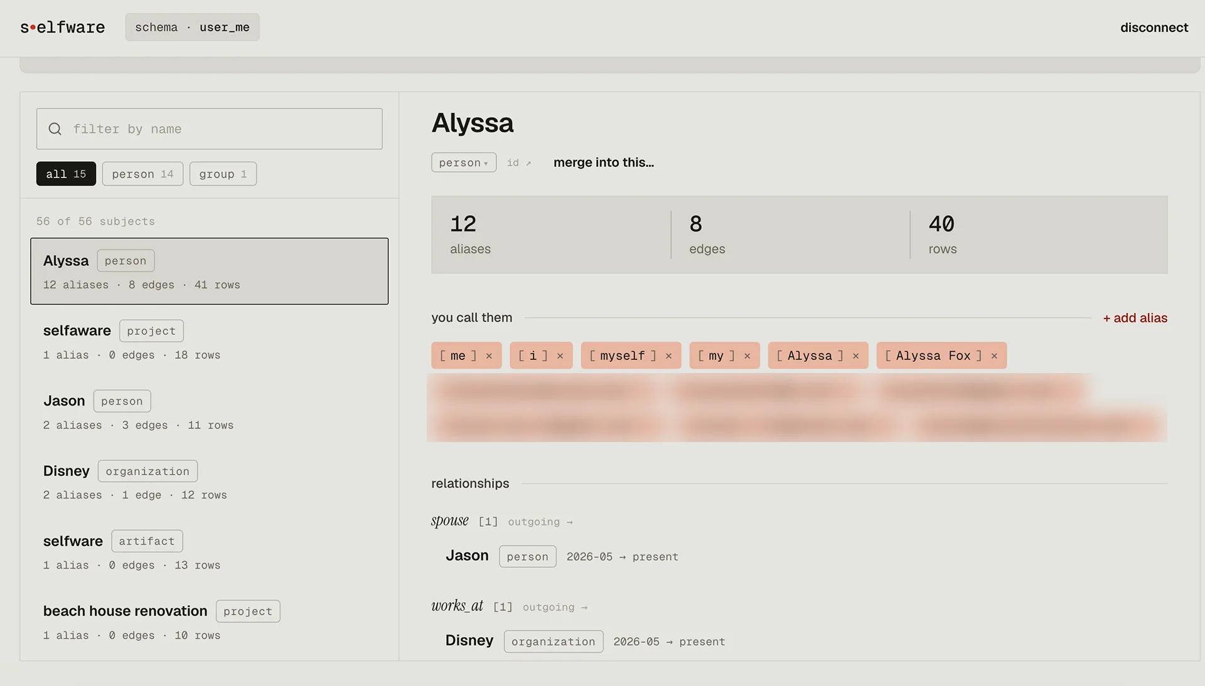The width and height of the screenshot is (1205, 686).
Task: Select Jason in the subjects list
Action: [x=209, y=412]
